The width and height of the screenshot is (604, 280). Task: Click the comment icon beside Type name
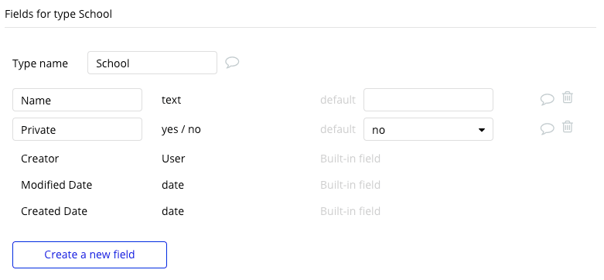pyautogui.click(x=232, y=63)
